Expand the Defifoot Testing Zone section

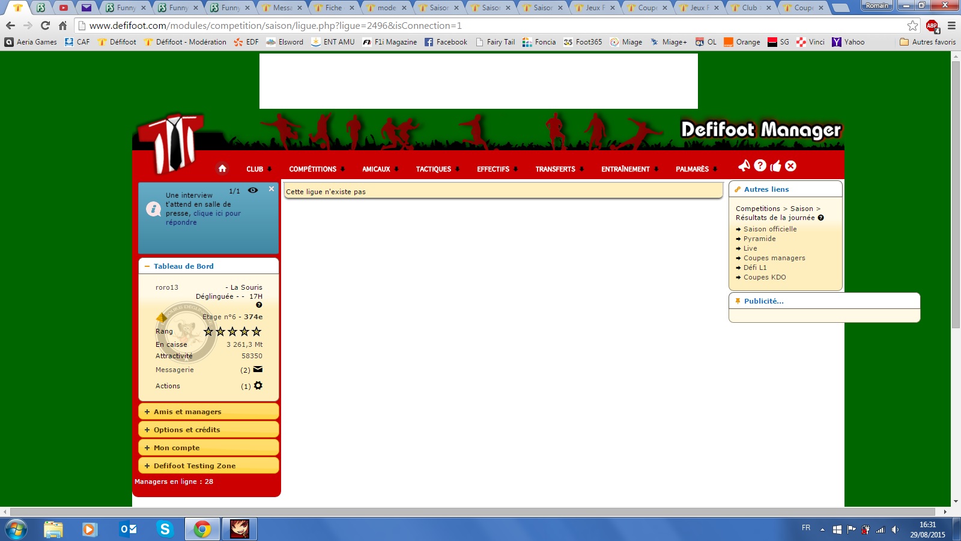(x=208, y=466)
